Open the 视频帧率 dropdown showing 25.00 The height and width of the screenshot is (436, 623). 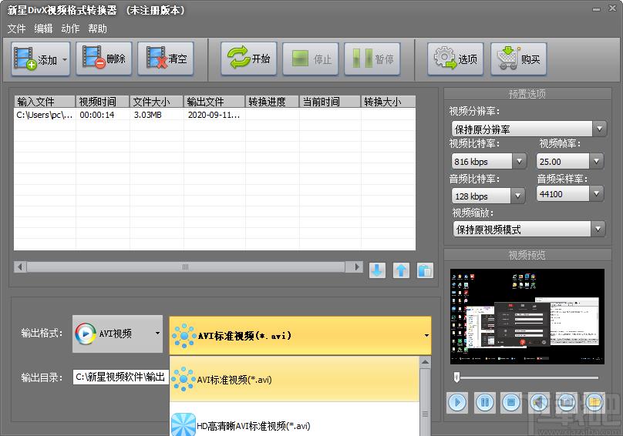pyautogui.click(x=570, y=161)
